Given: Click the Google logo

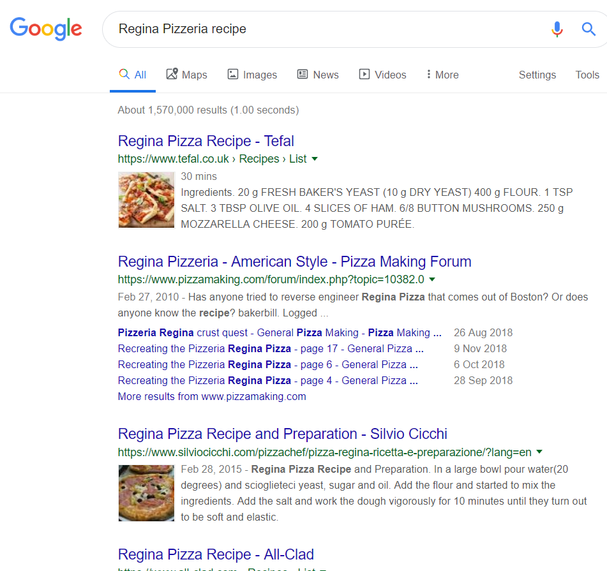Looking at the screenshot, I should [x=46, y=29].
